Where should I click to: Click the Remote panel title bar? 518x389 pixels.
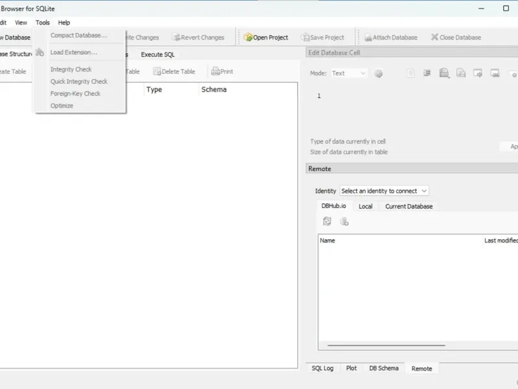[x=412, y=169]
